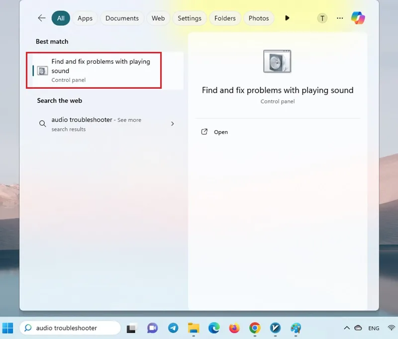Click the audio troubleshooter web search result

click(105, 124)
